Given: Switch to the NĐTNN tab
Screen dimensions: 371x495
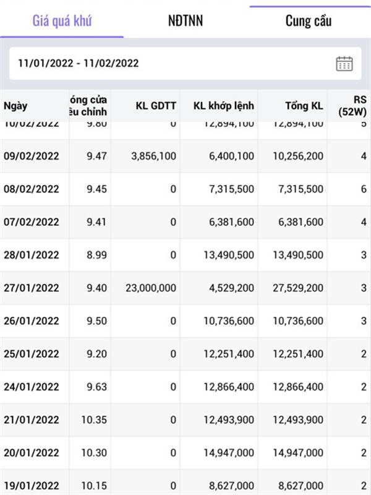Looking at the screenshot, I should pyautogui.click(x=185, y=21).
